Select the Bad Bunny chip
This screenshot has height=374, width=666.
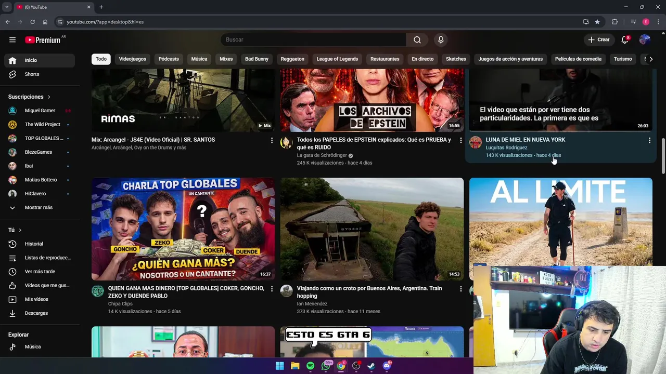[x=257, y=59]
